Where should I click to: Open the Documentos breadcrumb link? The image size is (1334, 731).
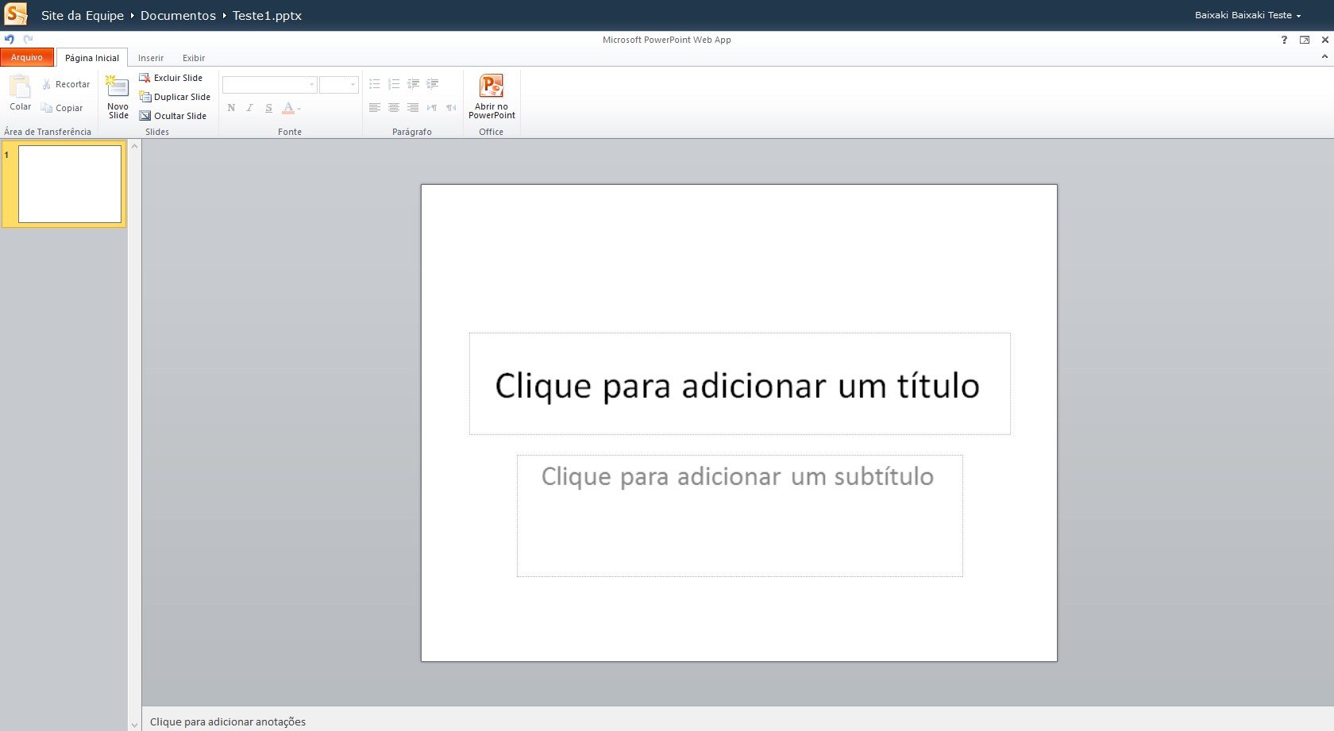pos(178,15)
